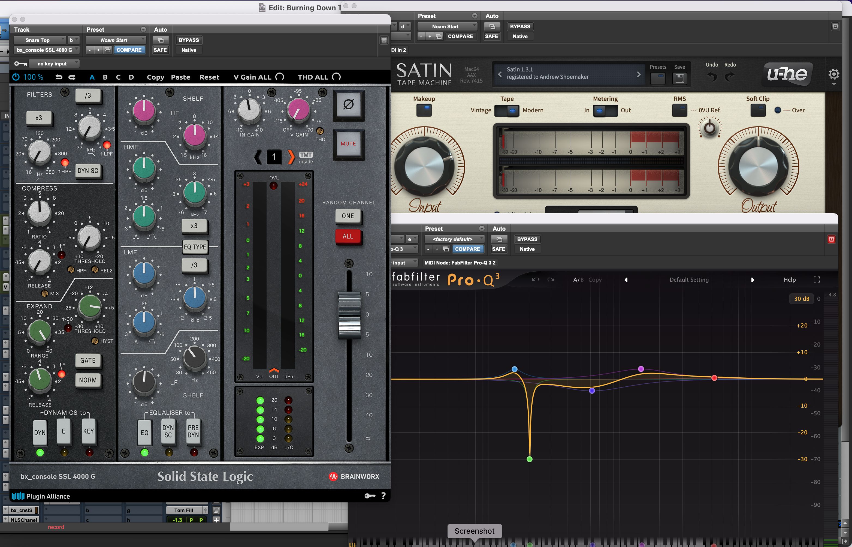Viewport: 852px width, 547px height.
Task: Toggle Satin Soft Clip switch
Action: point(758,110)
